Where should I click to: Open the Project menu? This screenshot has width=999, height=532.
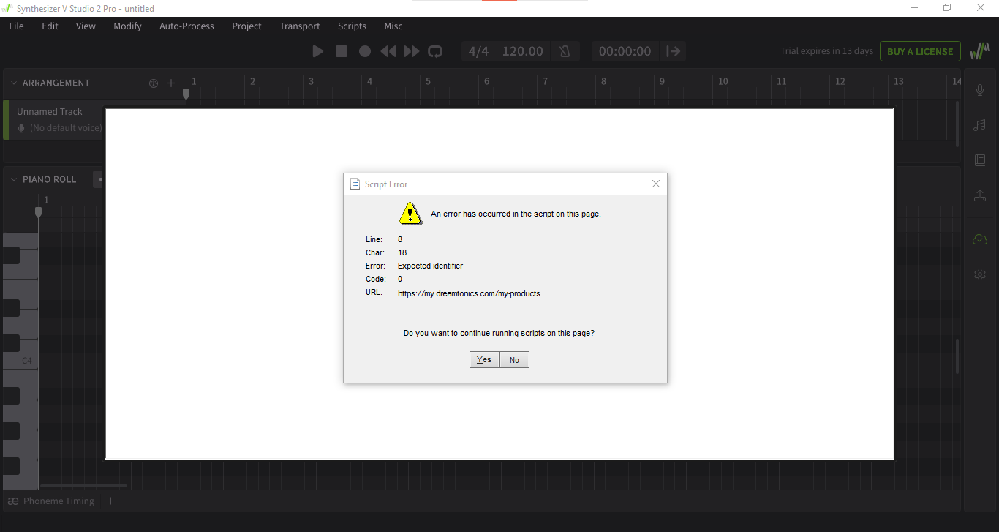[246, 26]
